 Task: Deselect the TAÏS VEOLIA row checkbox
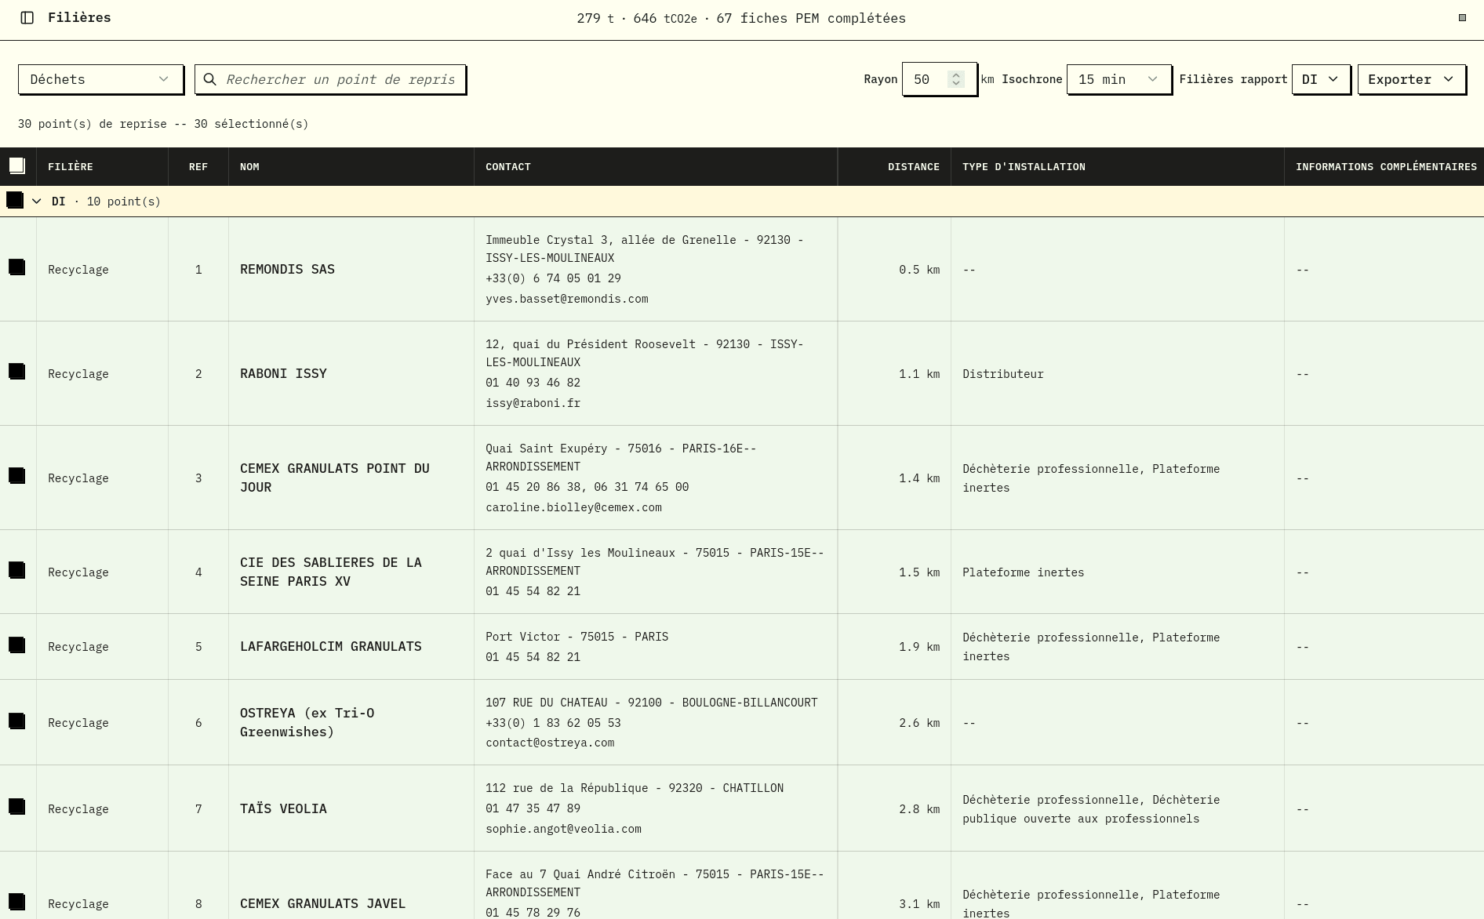(x=16, y=807)
